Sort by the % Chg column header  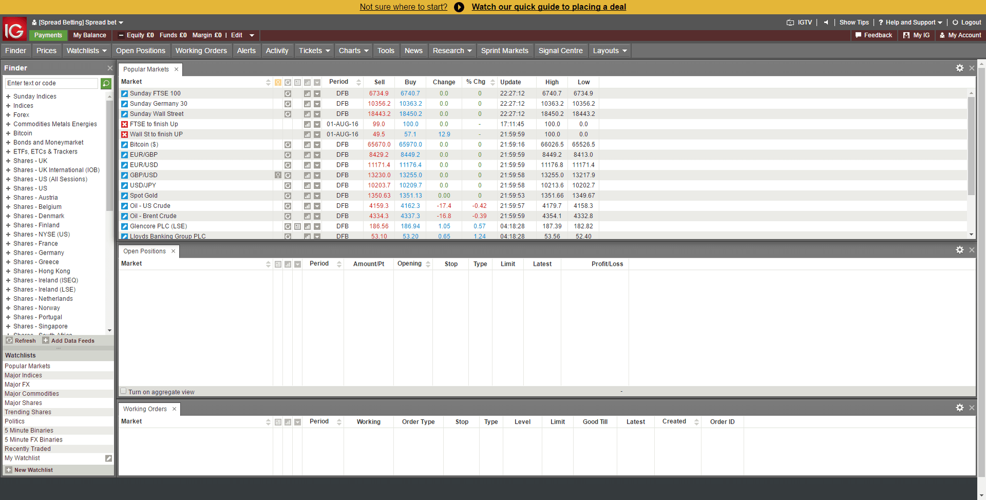click(x=476, y=82)
